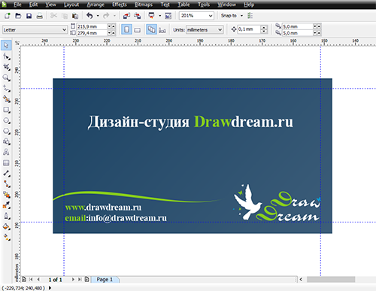
Task: Open the Bitmaps menu
Action: click(144, 5)
